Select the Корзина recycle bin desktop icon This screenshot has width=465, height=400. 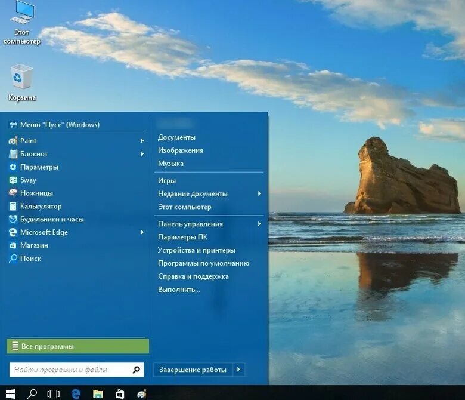(21, 82)
